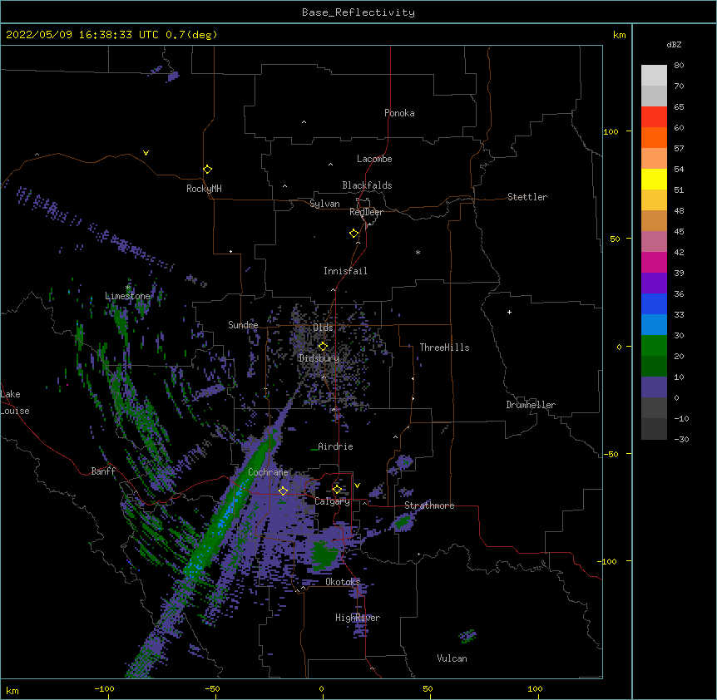717x700 pixels.
Task: Click the RedDeer city label
Action: point(366,212)
